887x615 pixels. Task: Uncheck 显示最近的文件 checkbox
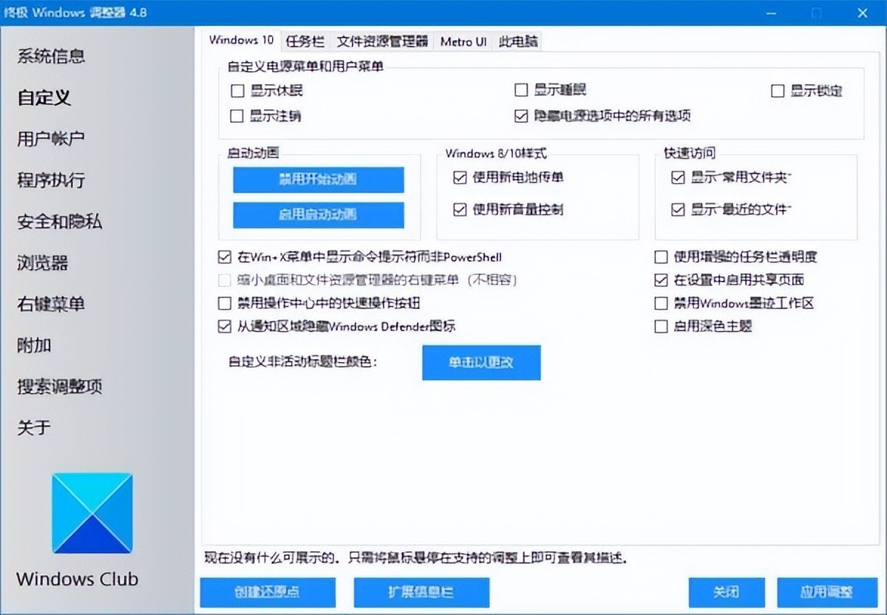click(678, 210)
